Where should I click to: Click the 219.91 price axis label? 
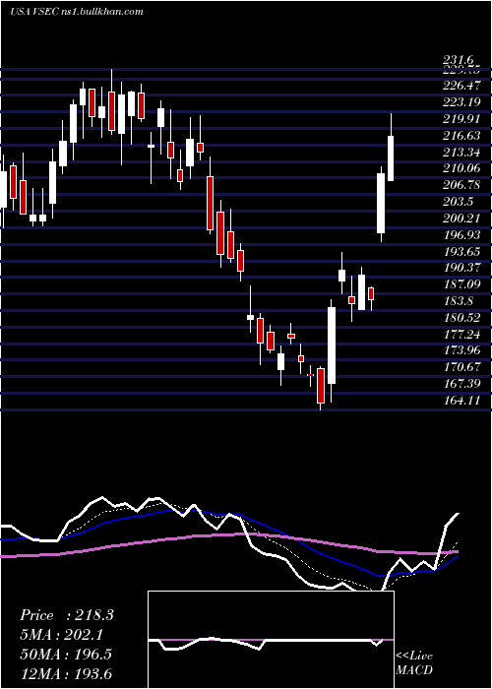(461, 119)
